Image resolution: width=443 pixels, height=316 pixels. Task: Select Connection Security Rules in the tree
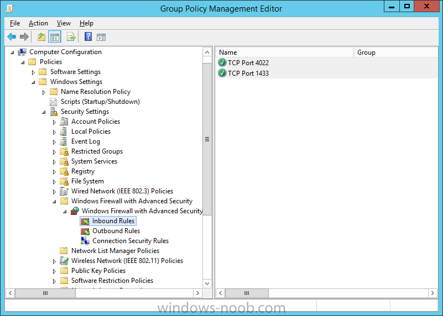point(131,241)
